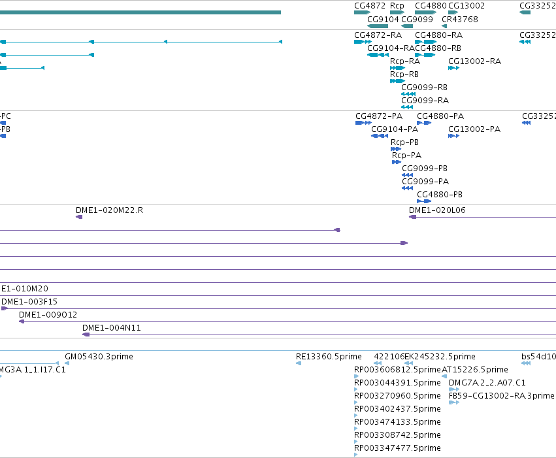The image size is (556, 458).
Task: Click the CG9104 gene label
Action: tap(383, 20)
